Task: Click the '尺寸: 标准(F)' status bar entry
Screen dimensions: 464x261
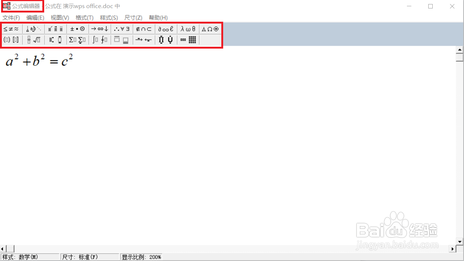Action: click(90, 257)
